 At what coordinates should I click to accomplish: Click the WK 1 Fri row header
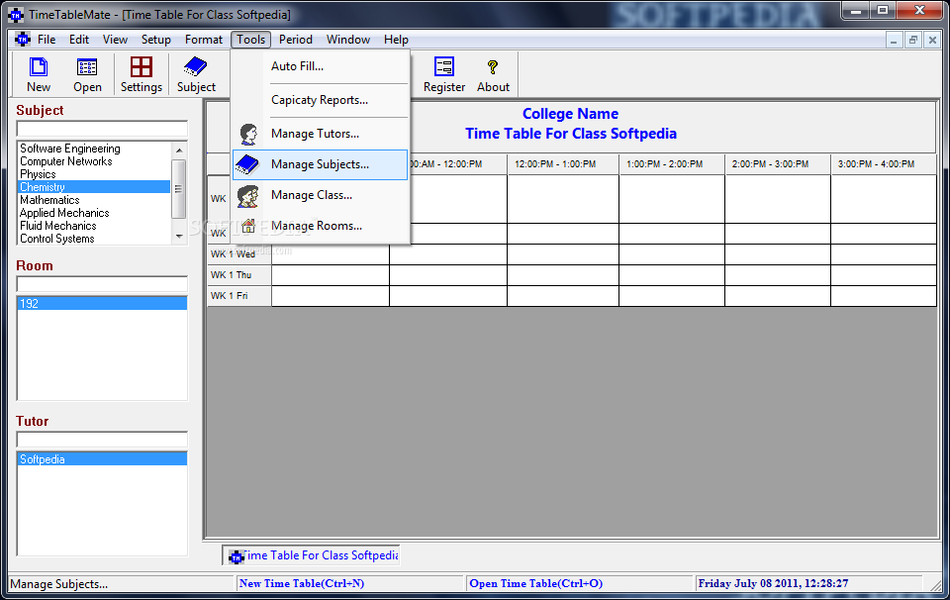[239, 296]
